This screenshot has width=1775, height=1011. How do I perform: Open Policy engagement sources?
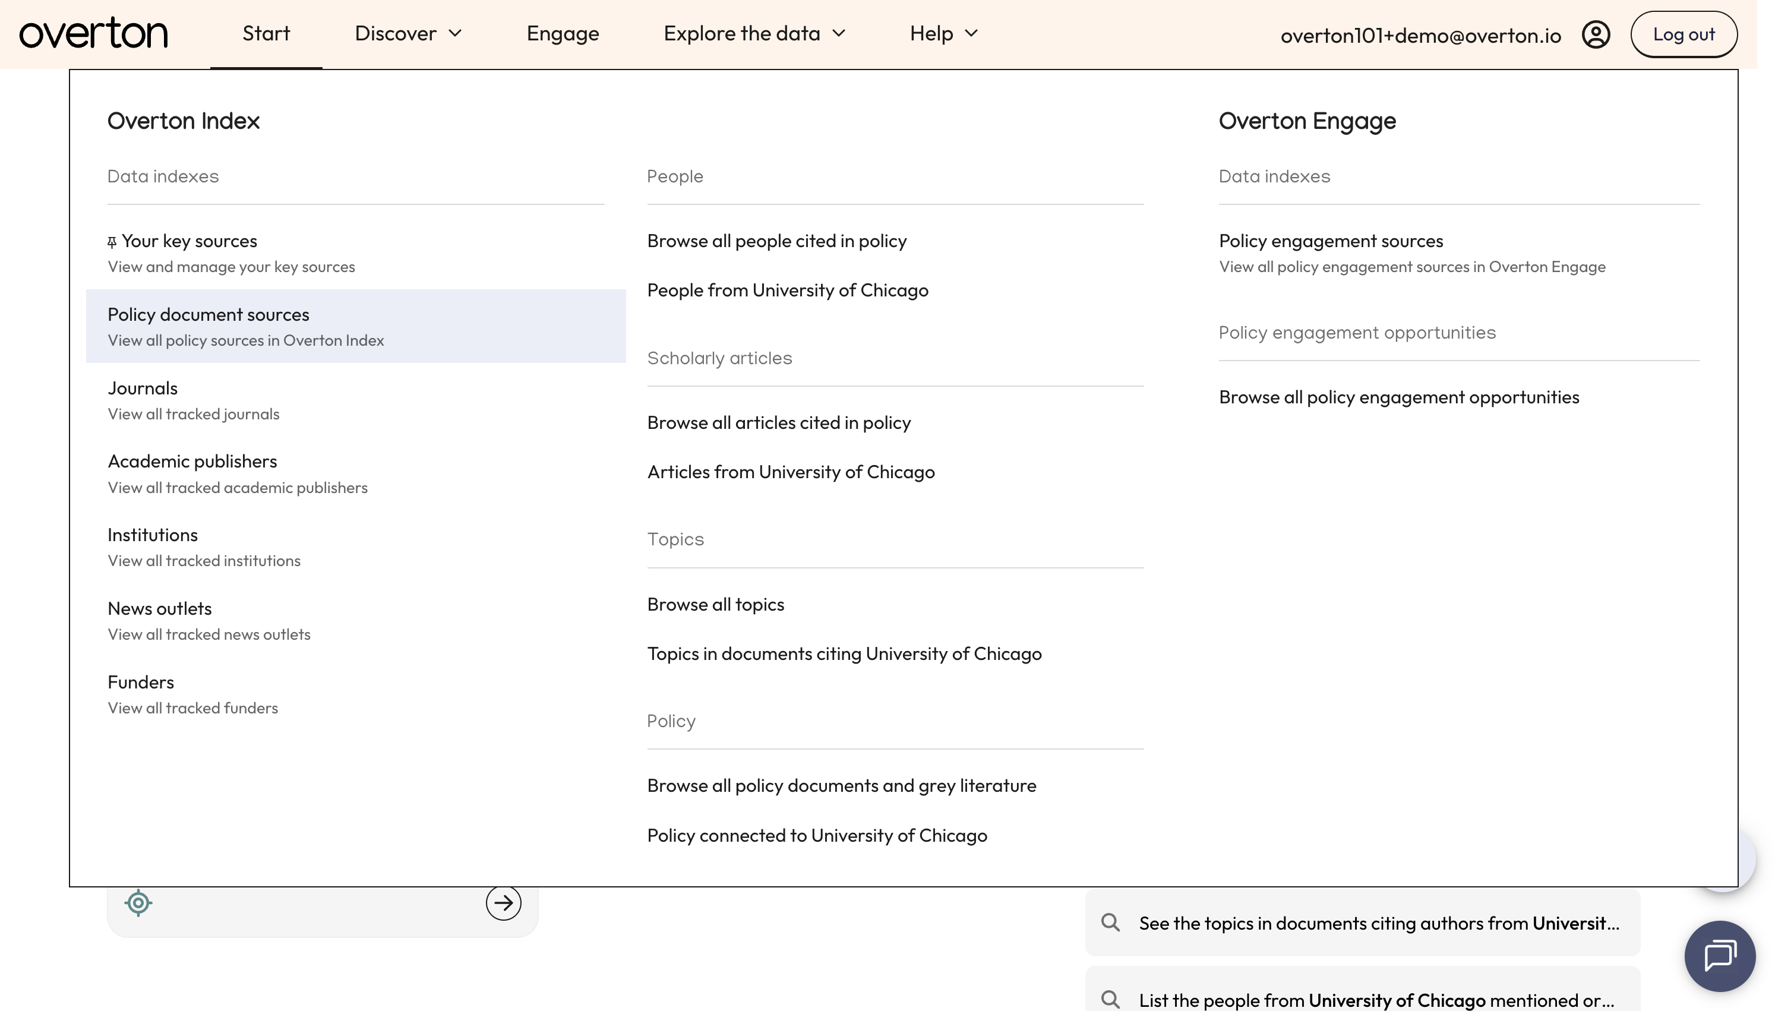tap(1412, 253)
